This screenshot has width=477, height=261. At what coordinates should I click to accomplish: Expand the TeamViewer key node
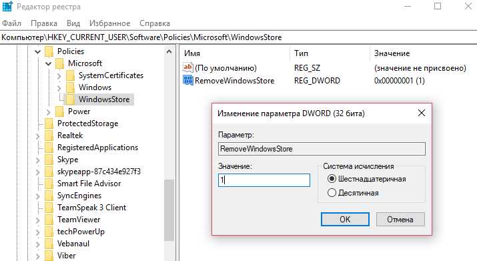(38, 220)
